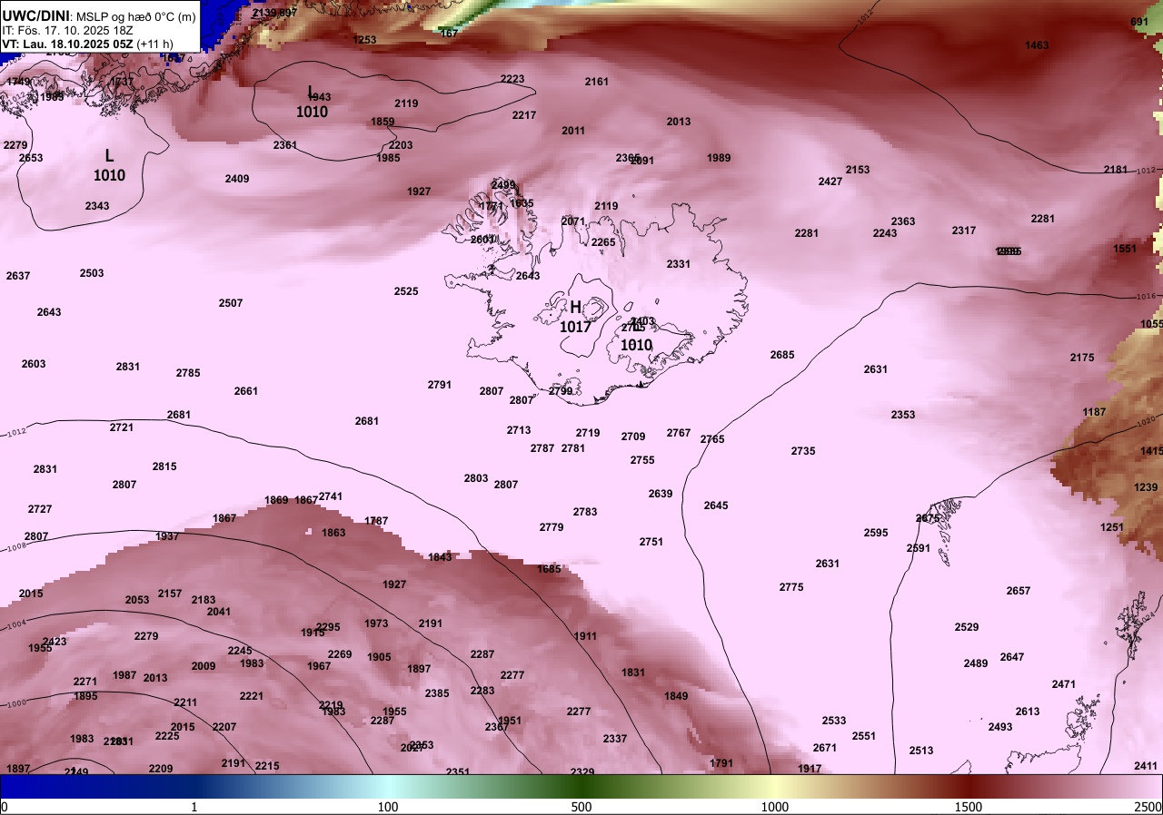The height and width of the screenshot is (815, 1163).
Task: Click the height value 2767
Action: pos(679,434)
